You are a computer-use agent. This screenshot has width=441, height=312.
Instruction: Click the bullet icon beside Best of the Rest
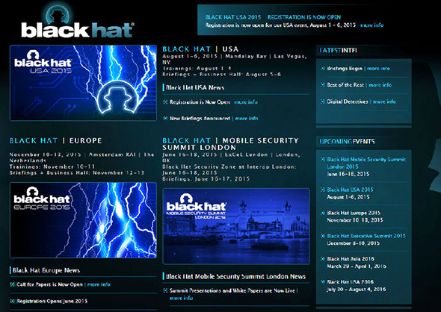(x=323, y=85)
